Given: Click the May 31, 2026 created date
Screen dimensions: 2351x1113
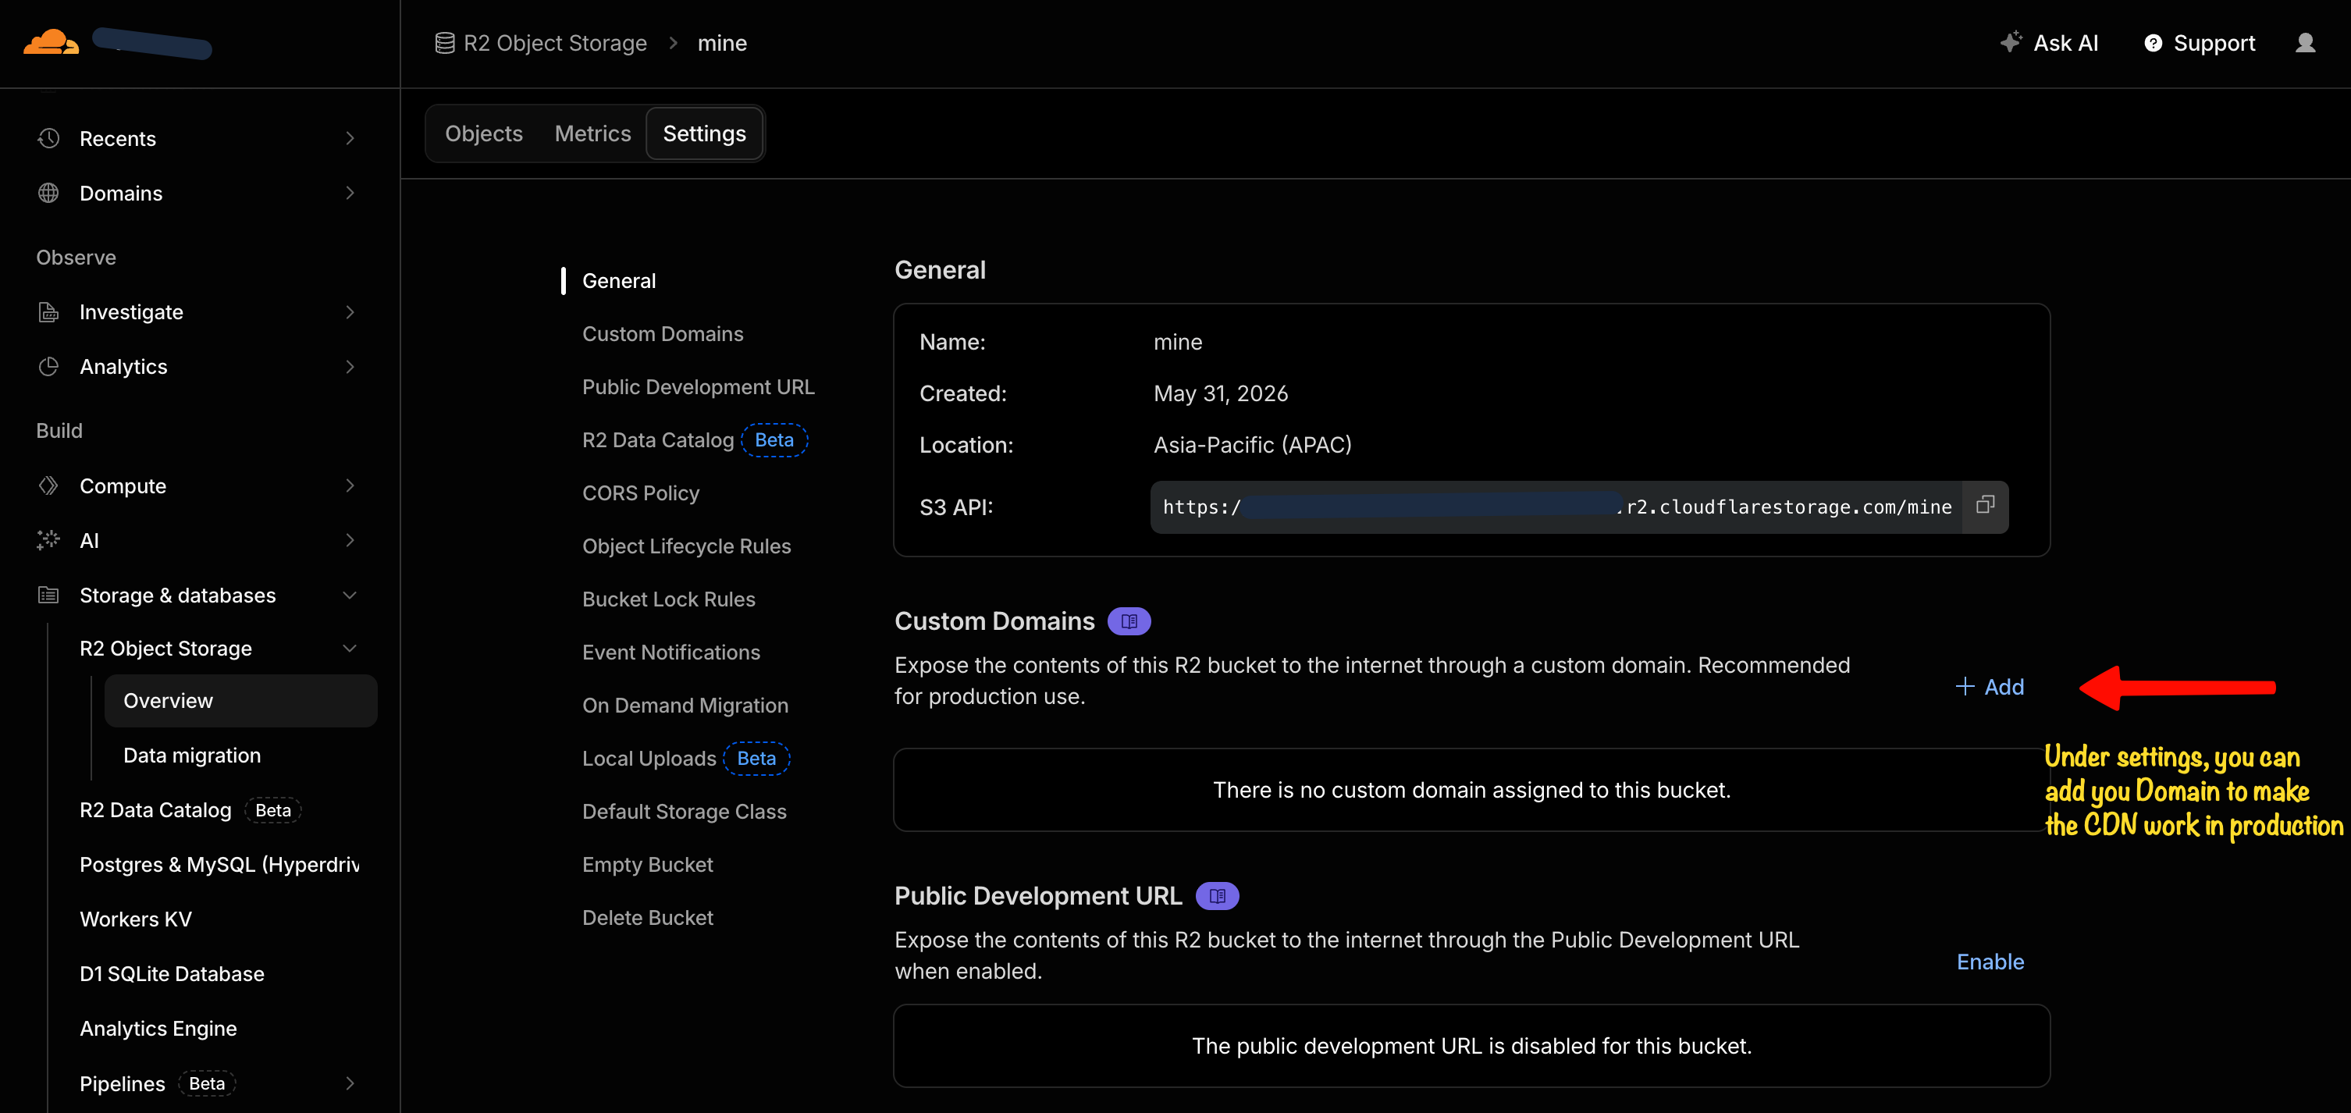Looking at the screenshot, I should (1220, 393).
